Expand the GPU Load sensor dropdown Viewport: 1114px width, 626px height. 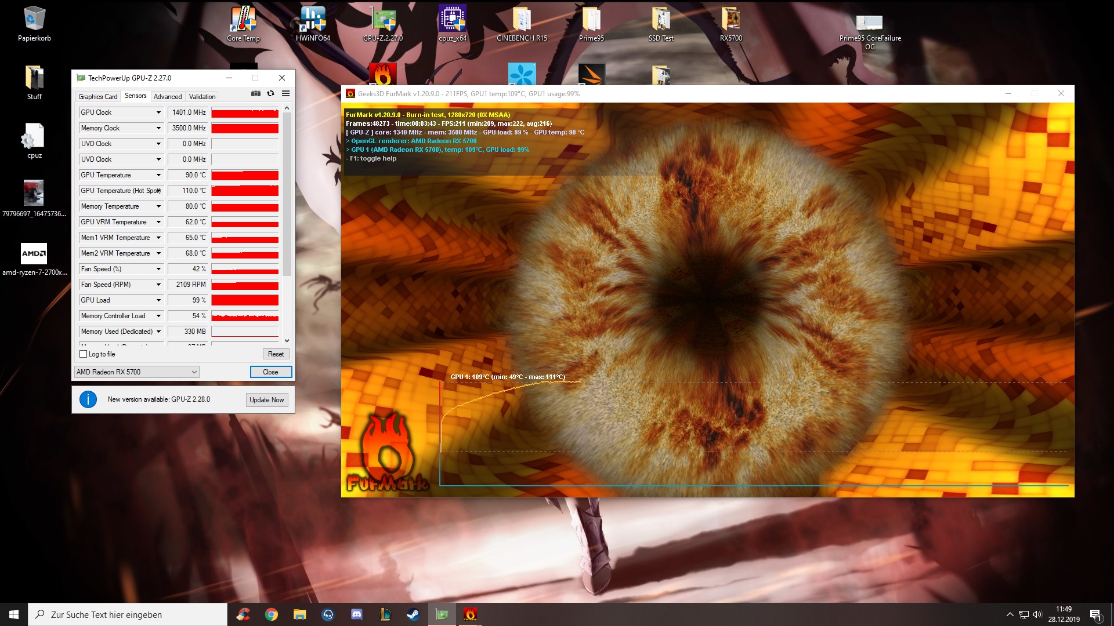point(158,300)
